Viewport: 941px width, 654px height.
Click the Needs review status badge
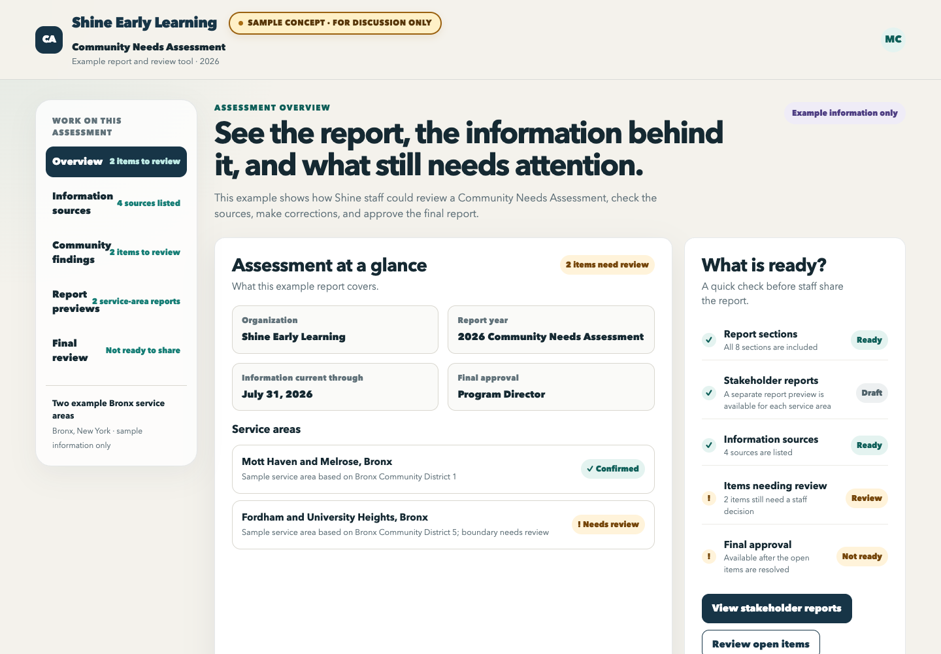608,525
